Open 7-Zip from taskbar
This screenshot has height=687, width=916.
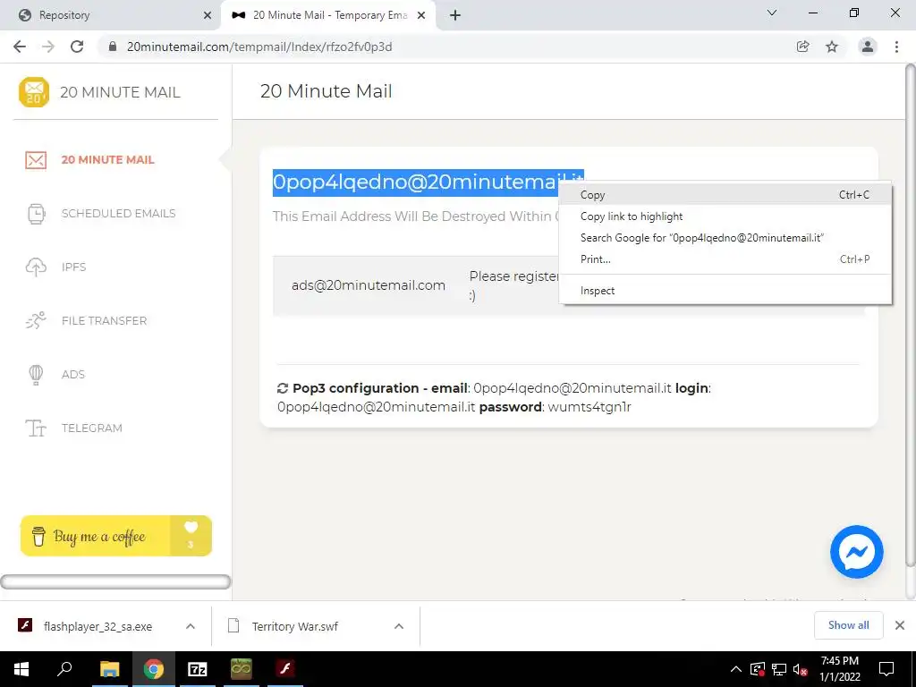click(198, 669)
